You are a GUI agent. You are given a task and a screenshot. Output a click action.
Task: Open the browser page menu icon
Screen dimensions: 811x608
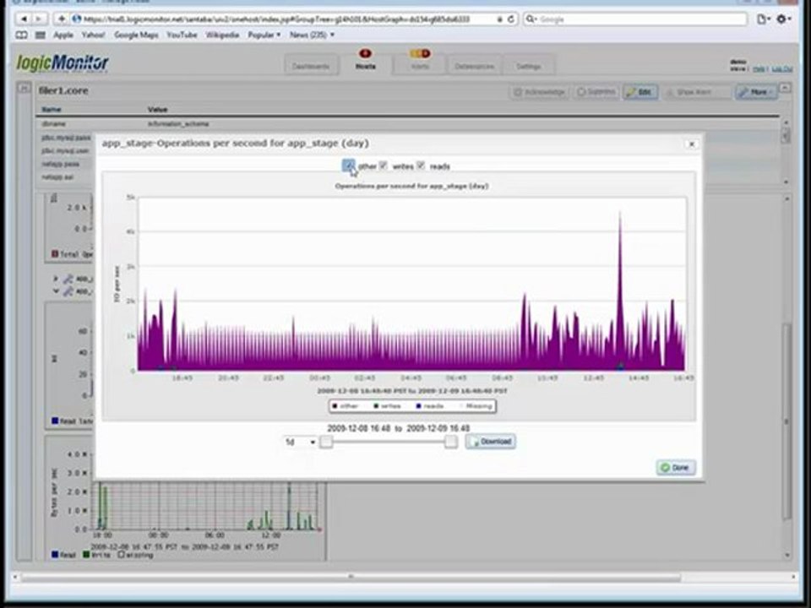click(763, 19)
